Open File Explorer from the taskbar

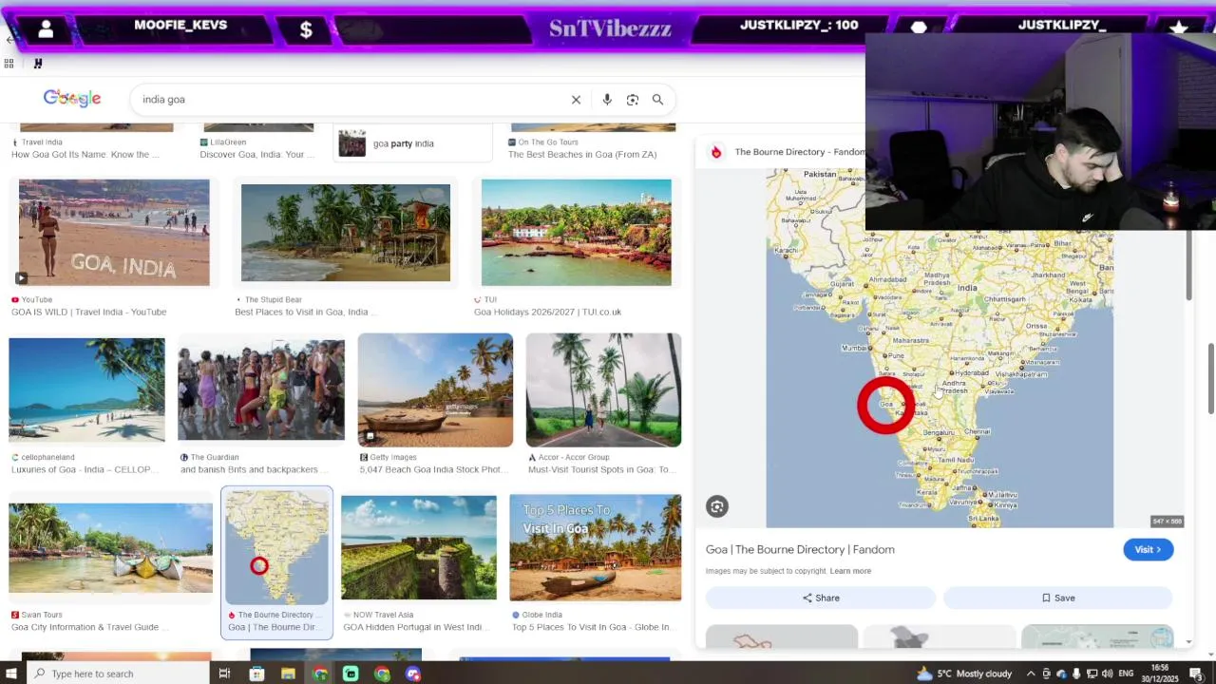[x=288, y=674]
